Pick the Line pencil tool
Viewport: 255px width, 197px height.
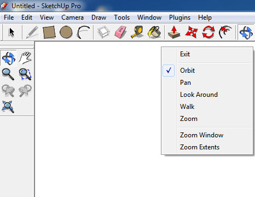click(x=32, y=32)
